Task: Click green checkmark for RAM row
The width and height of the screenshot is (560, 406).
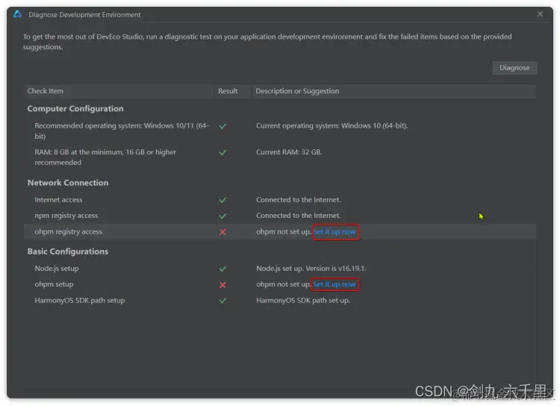Action: click(223, 152)
